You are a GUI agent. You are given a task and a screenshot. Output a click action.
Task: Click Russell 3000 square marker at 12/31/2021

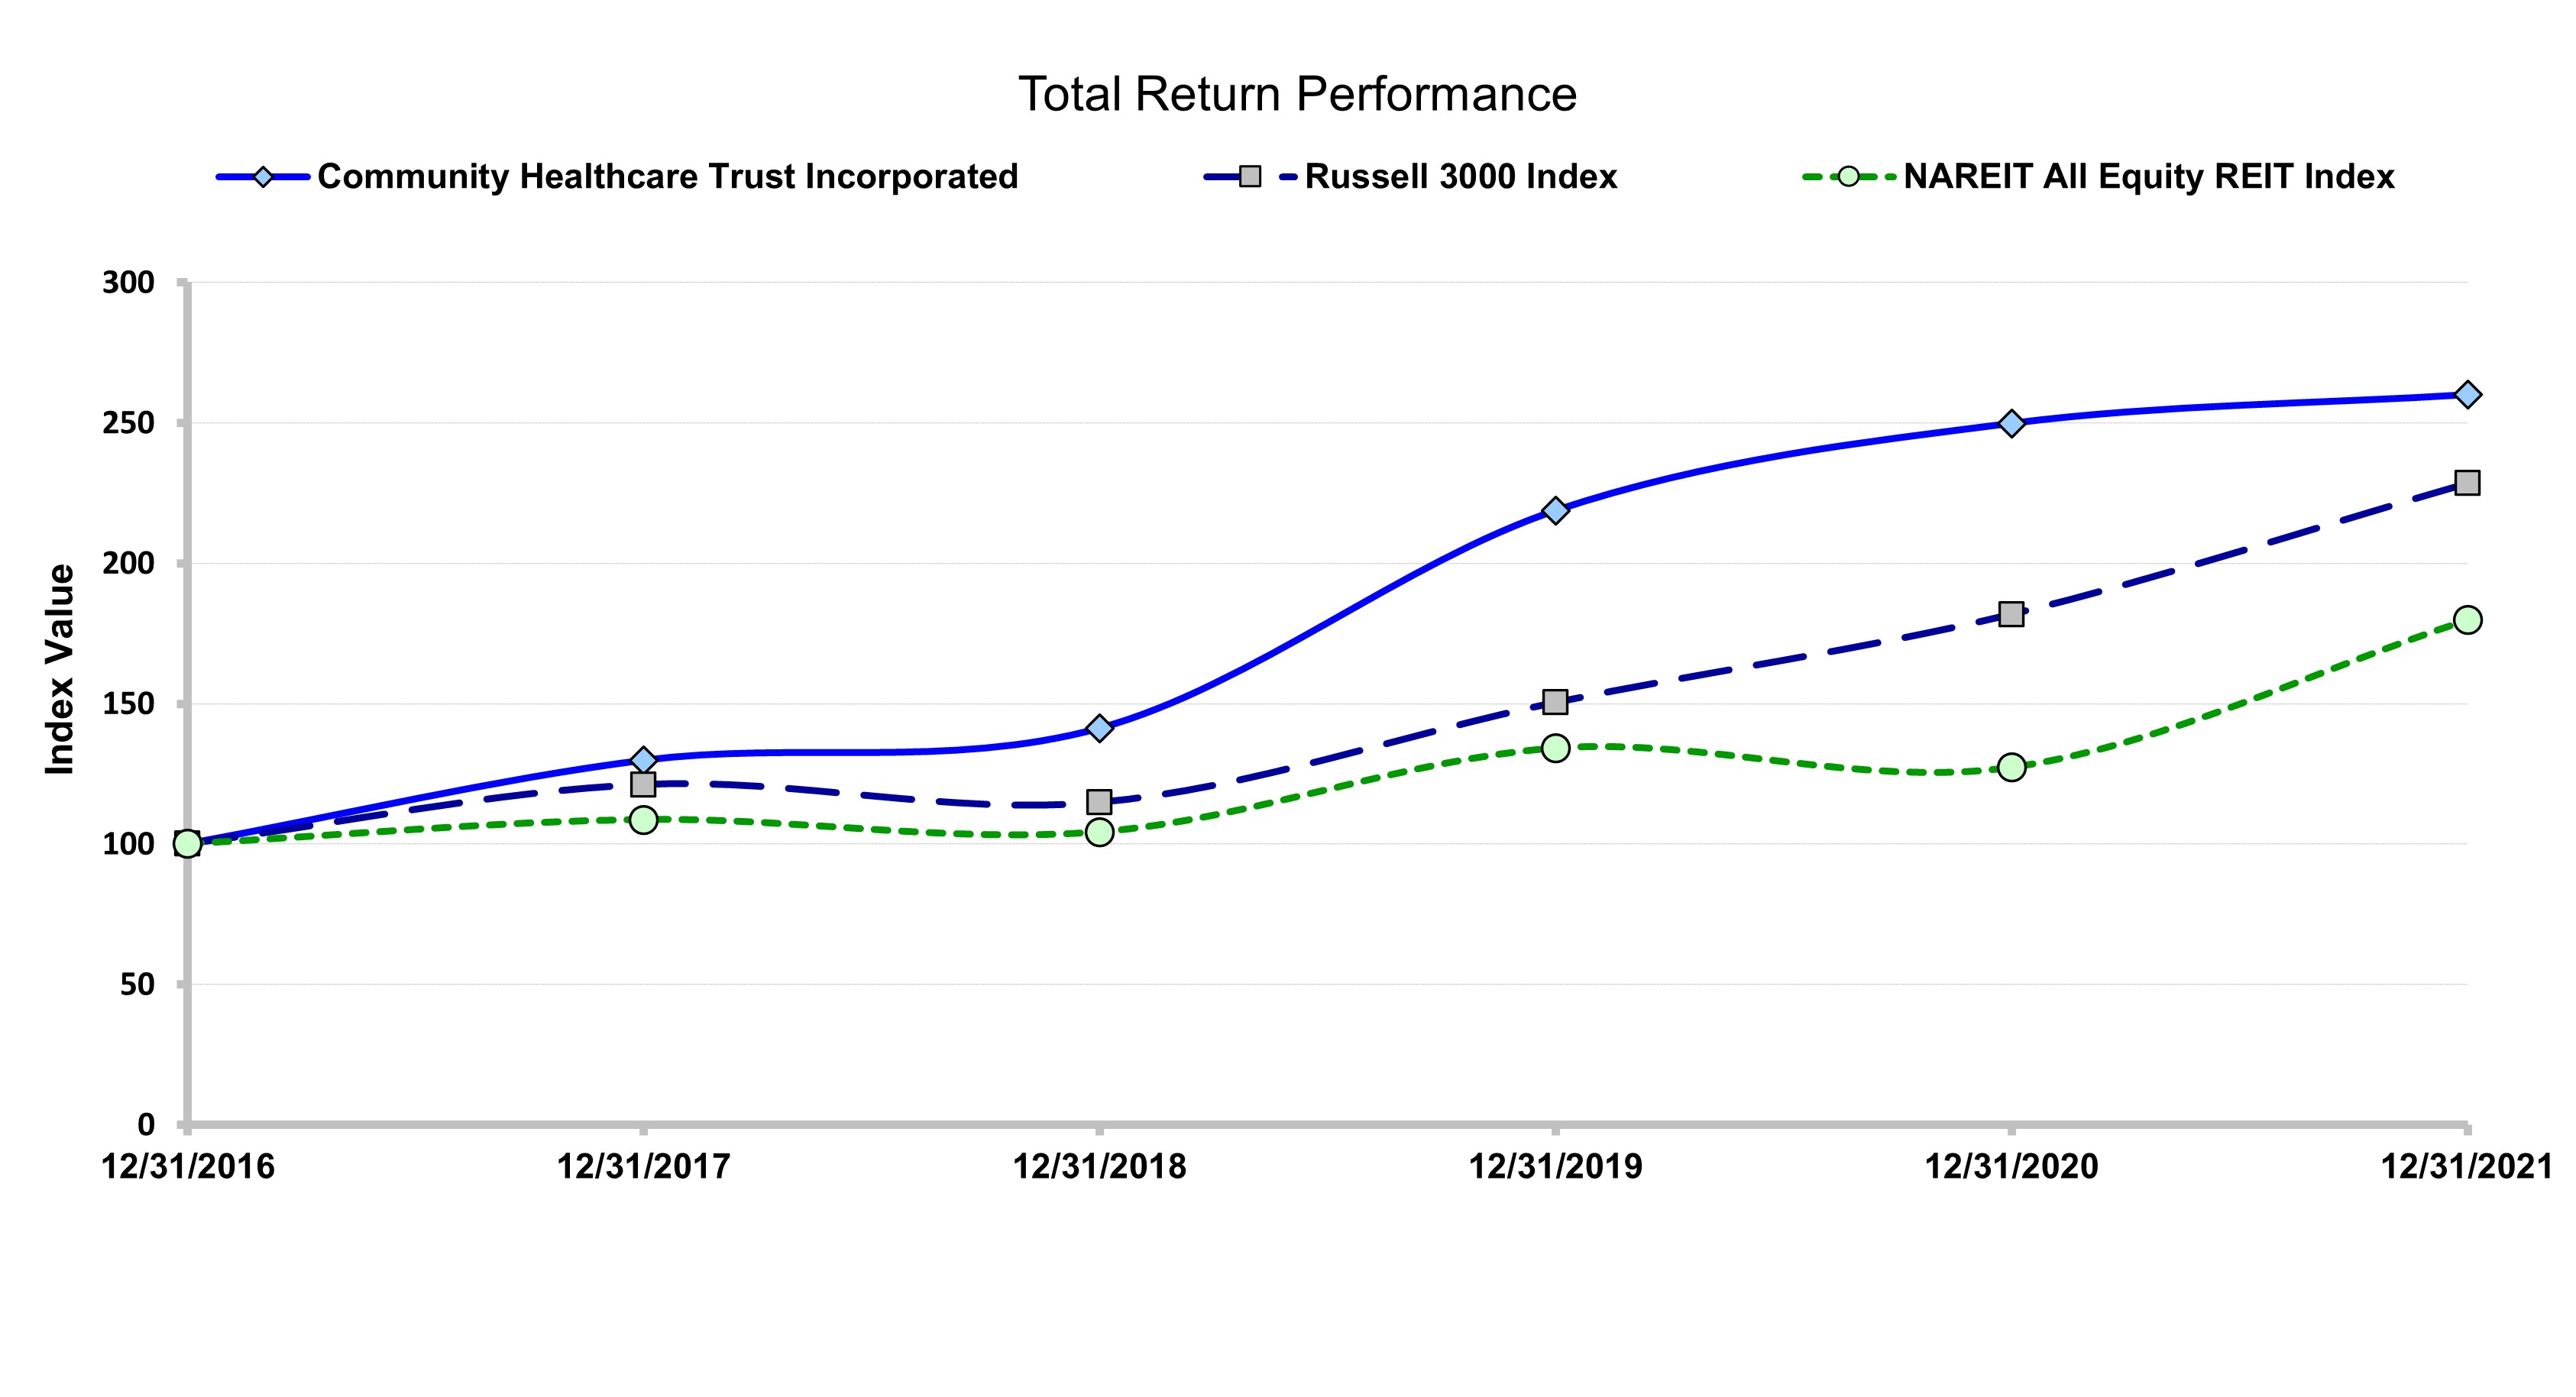pos(2467,483)
